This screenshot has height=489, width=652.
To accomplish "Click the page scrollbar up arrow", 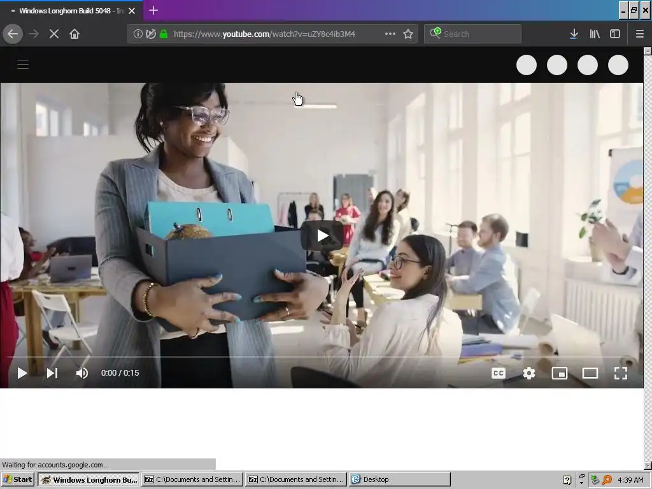I will pos(648,51).
